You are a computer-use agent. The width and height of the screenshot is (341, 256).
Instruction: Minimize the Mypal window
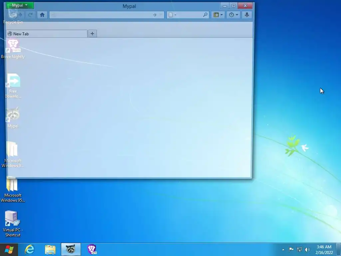pos(225,6)
